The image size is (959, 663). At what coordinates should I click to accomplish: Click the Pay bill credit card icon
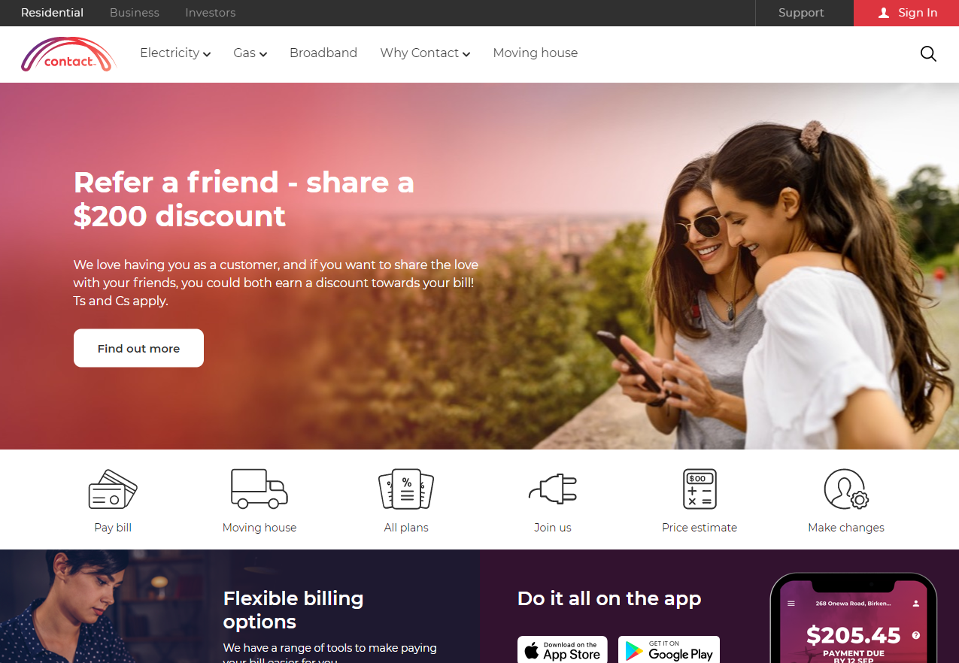[113, 489]
